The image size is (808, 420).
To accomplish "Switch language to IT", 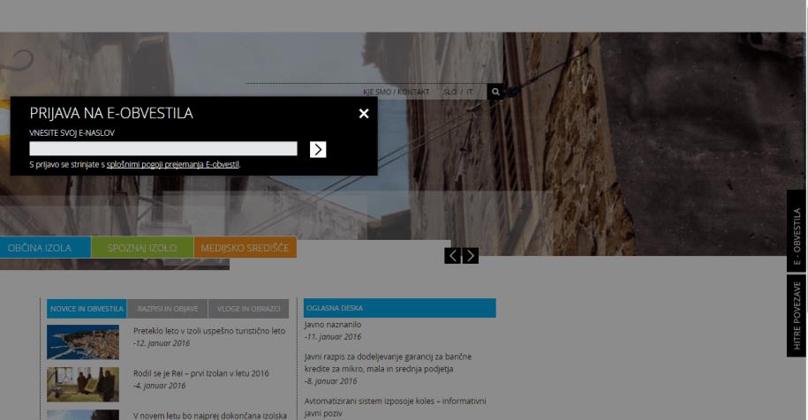I will pos(470,92).
